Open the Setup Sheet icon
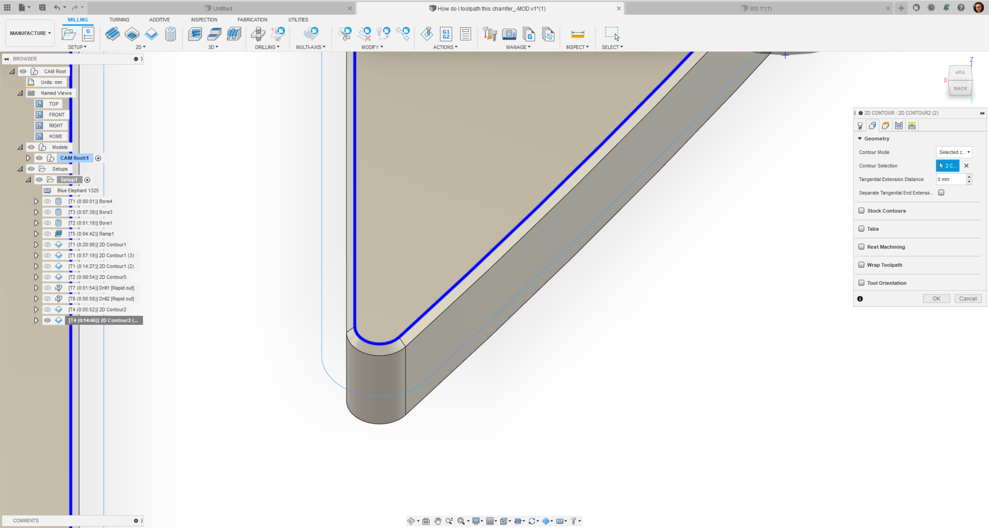Image resolution: width=989 pixels, height=528 pixels. point(465,34)
